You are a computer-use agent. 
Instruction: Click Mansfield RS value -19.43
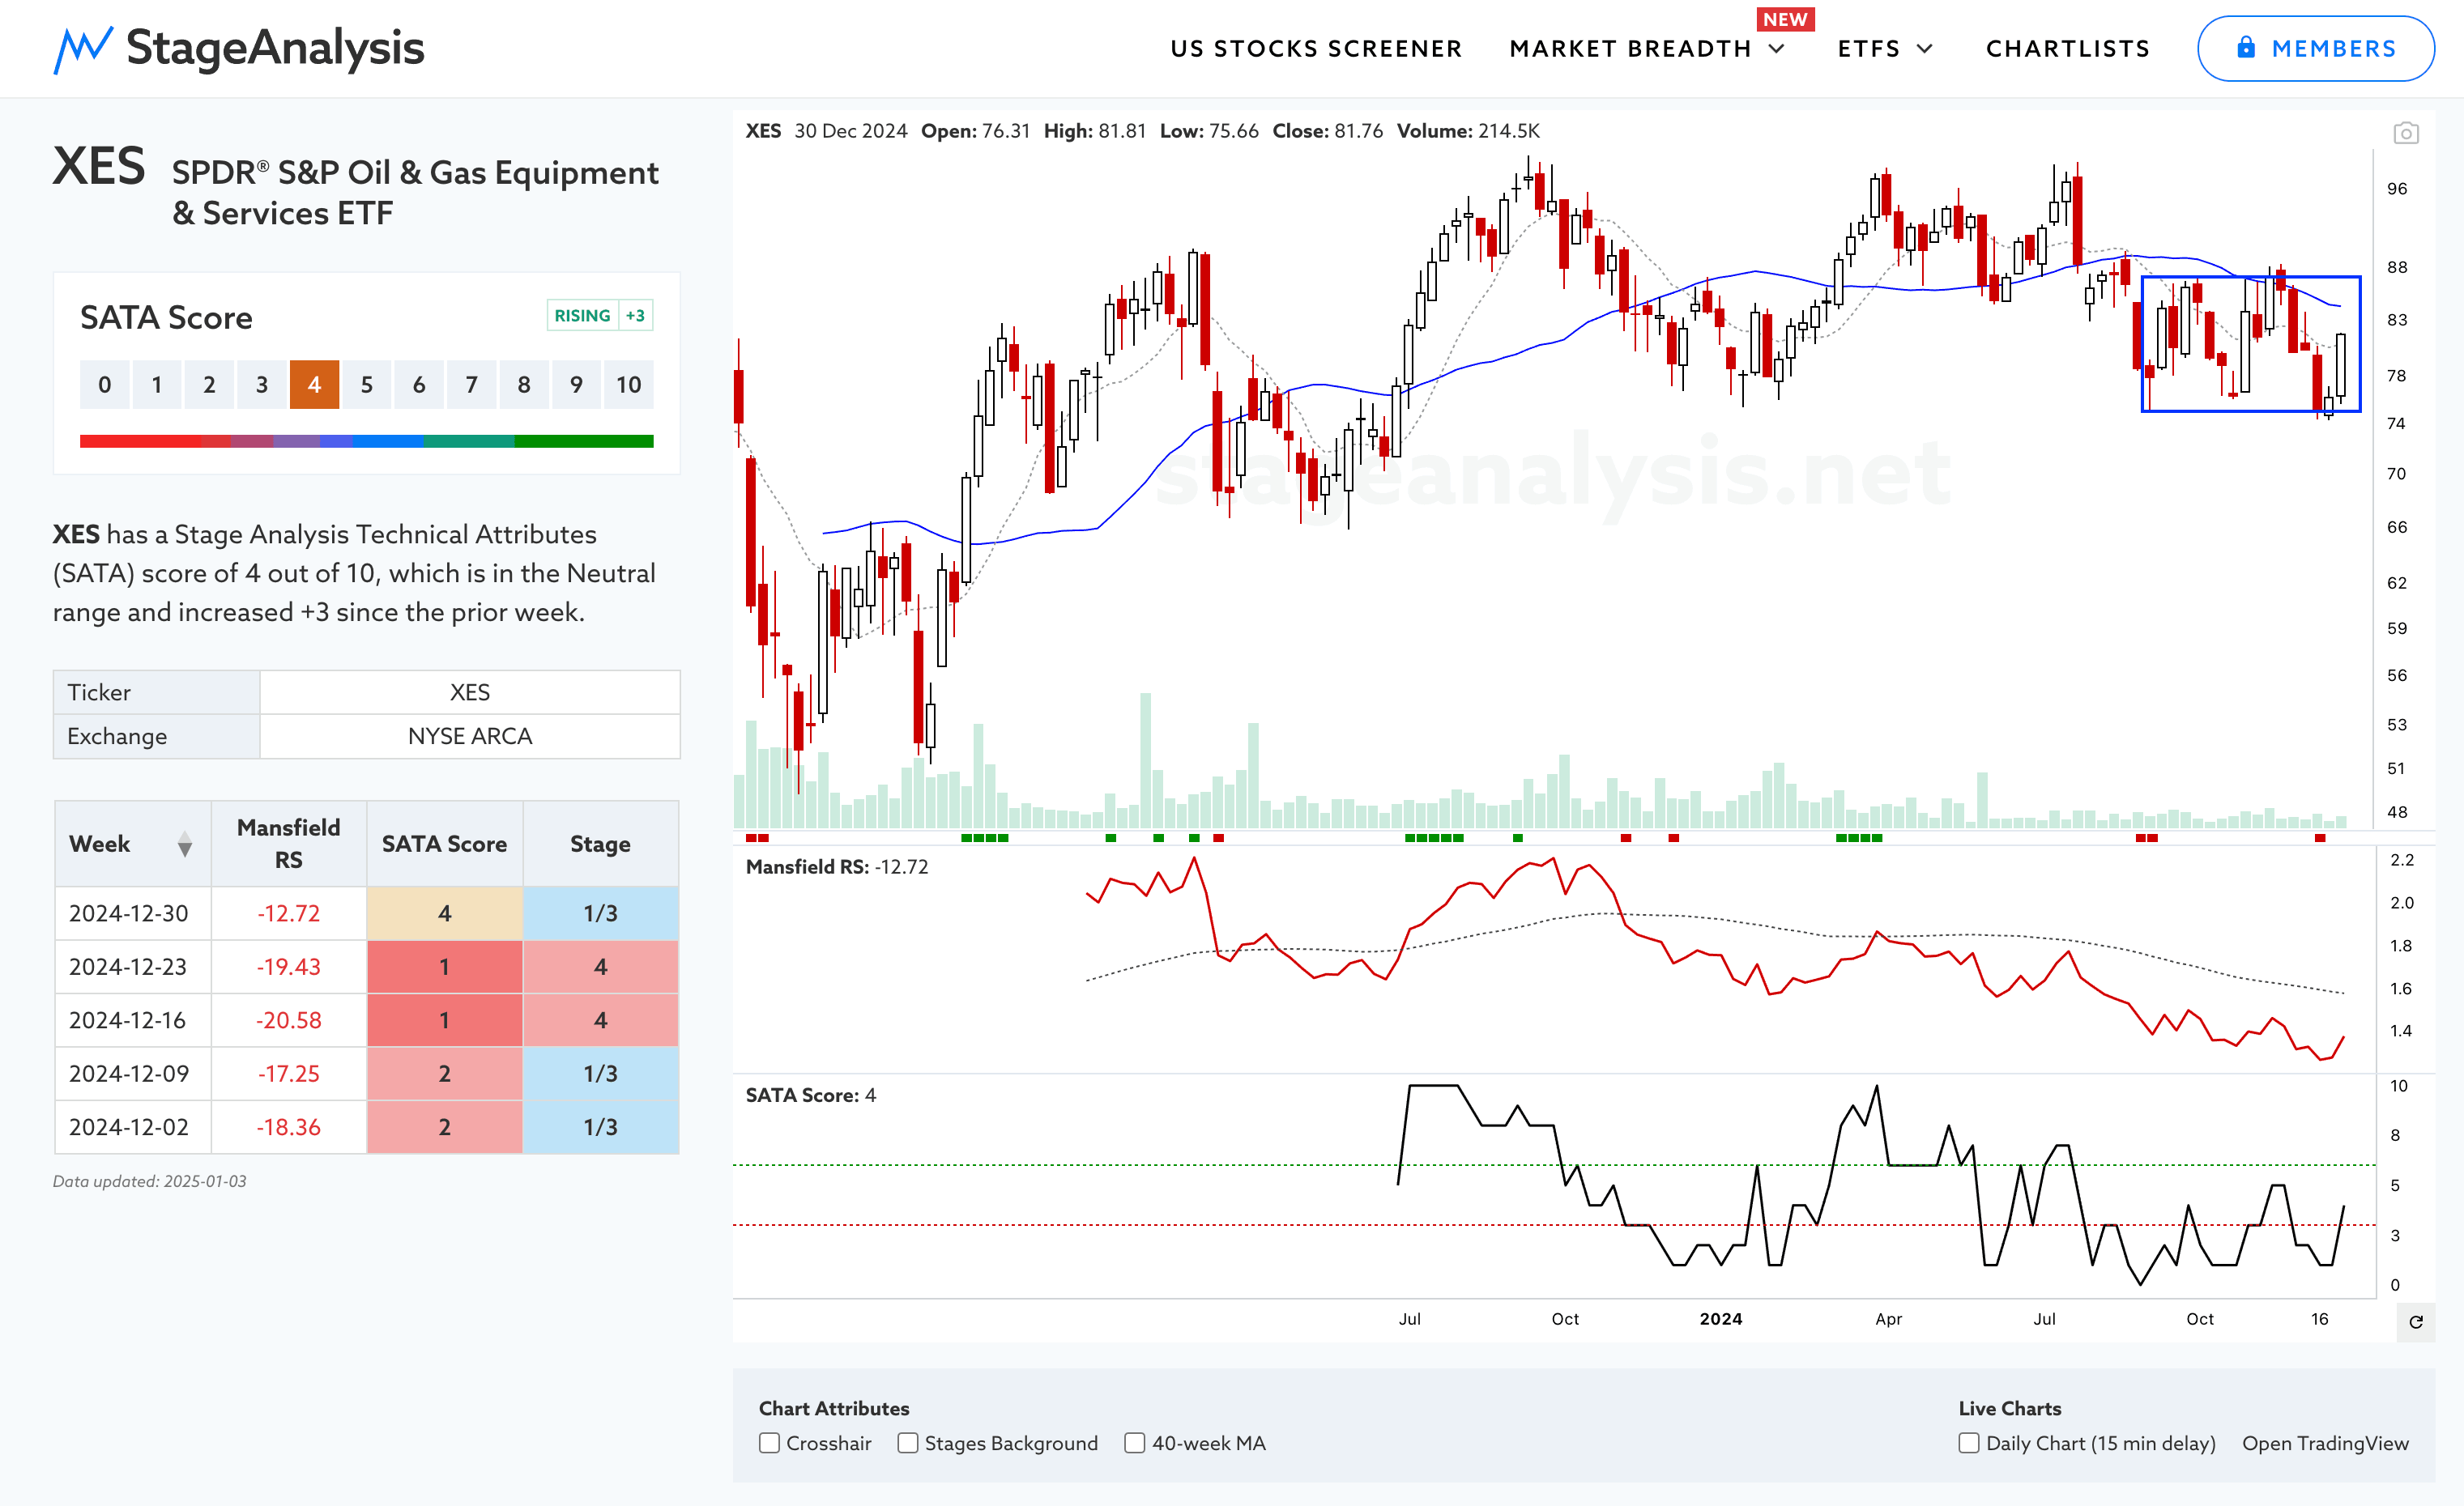click(x=288, y=967)
